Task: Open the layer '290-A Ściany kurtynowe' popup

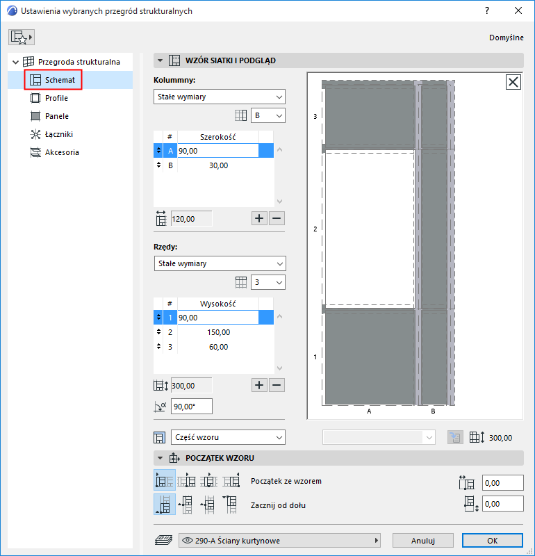Action: pos(279,541)
